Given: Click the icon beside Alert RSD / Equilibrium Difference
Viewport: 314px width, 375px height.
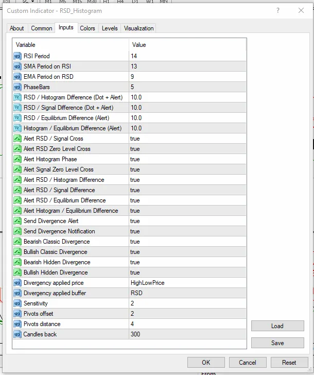Looking at the screenshot, I should tap(18, 200).
